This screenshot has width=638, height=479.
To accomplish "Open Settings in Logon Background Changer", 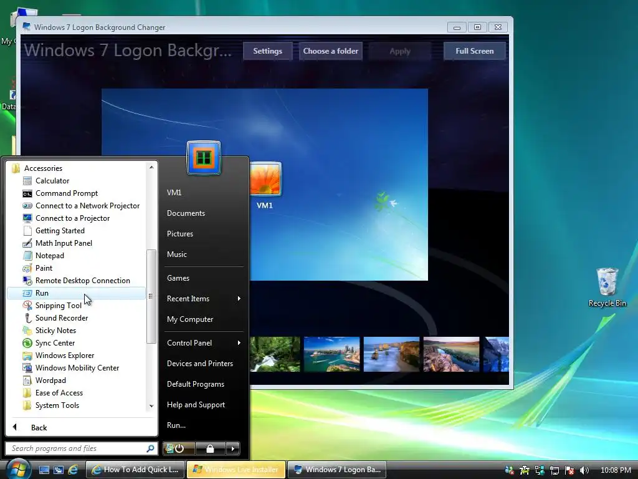I will 268,51.
